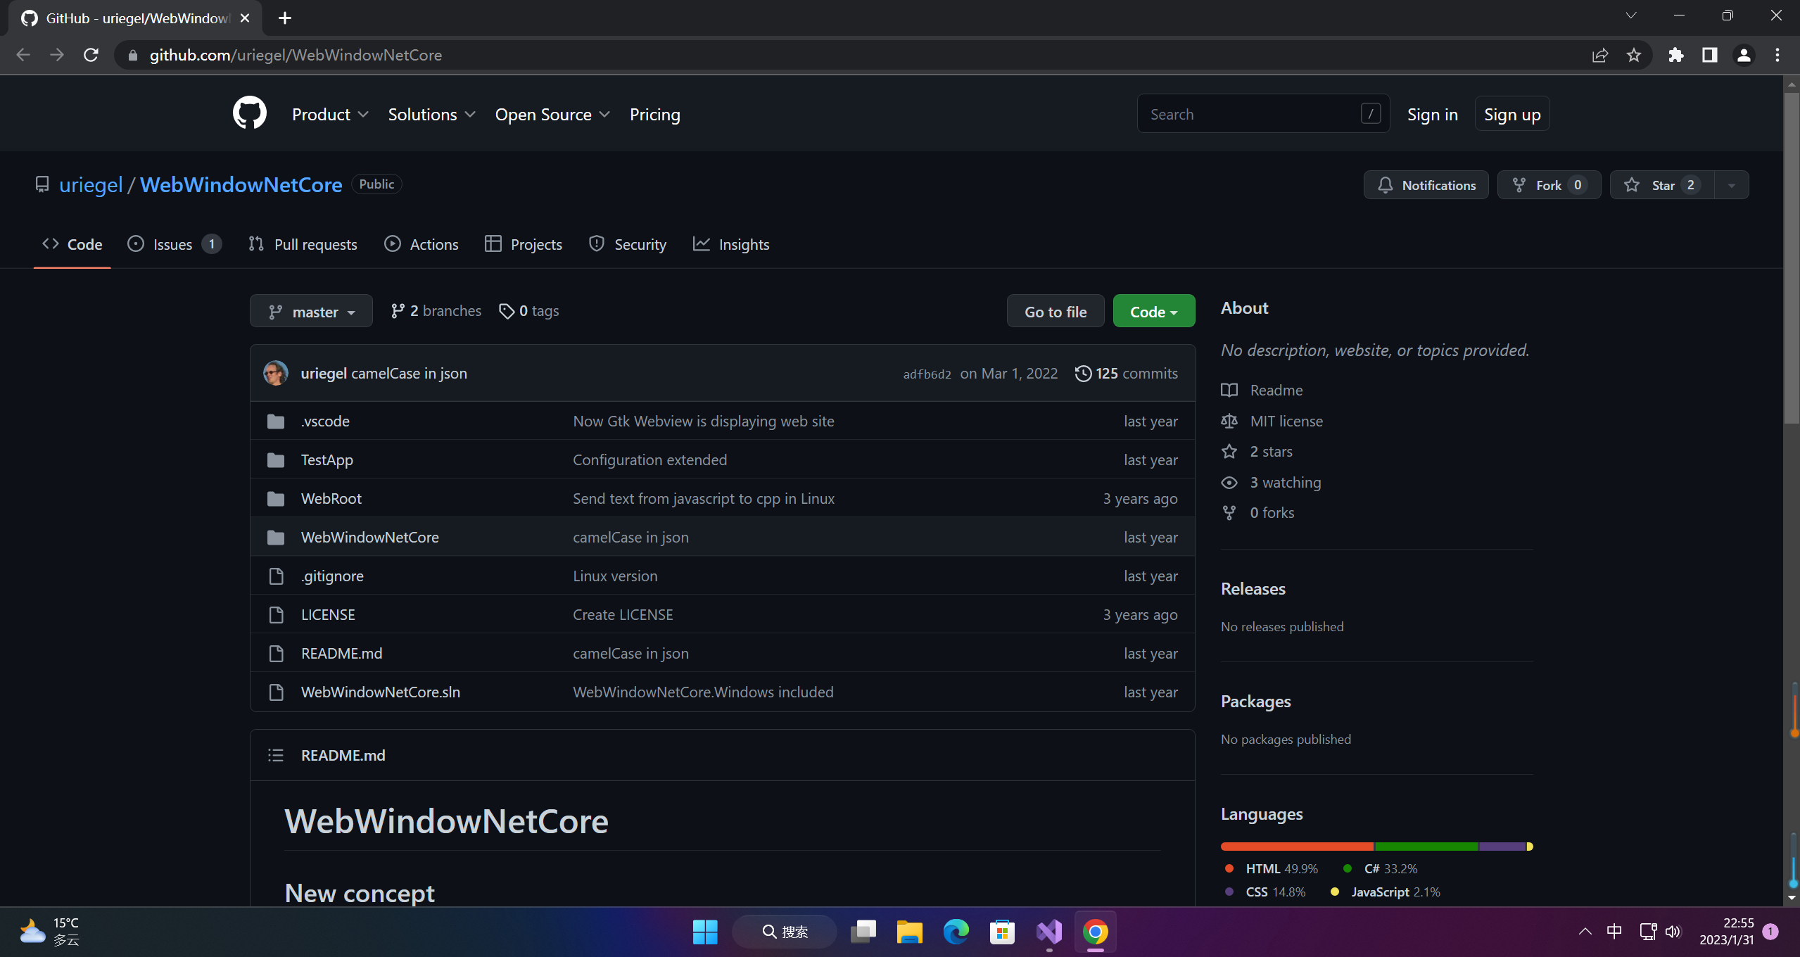Click the README.md file icon
Image resolution: width=1800 pixels, height=957 pixels.
pos(276,653)
